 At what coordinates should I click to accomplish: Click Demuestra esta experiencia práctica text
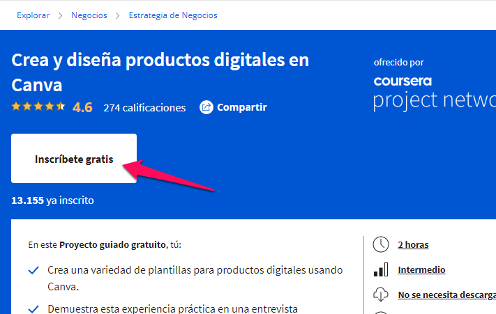coord(173,308)
